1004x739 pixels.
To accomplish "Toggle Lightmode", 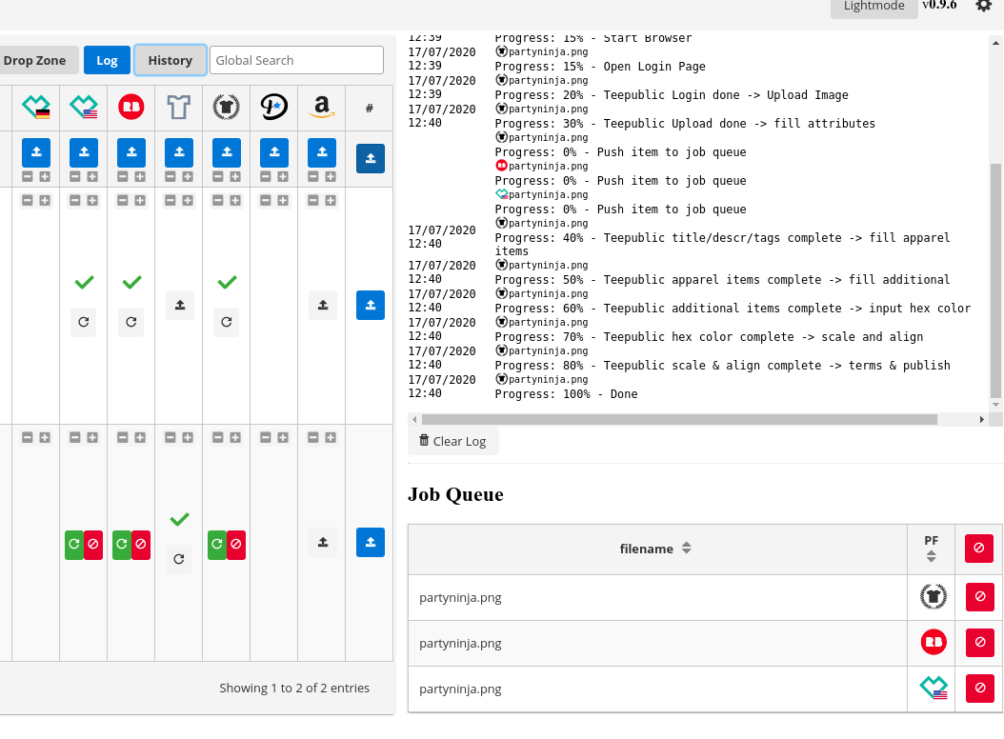I will pos(873,7).
